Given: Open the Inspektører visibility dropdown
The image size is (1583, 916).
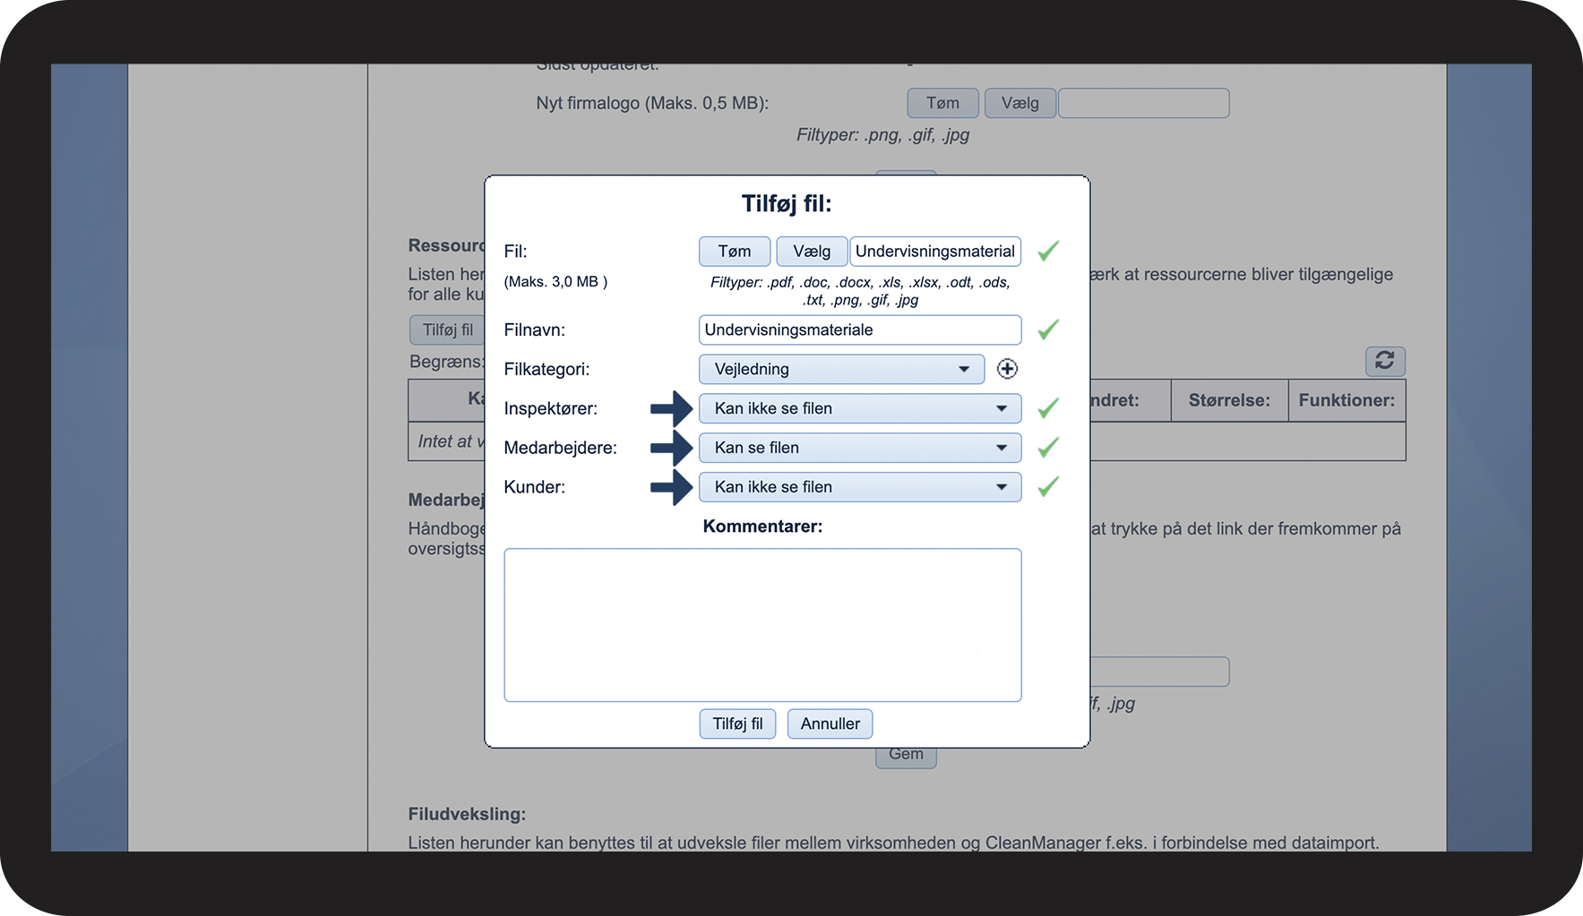Looking at the screenshot, I should click(860, 408).
